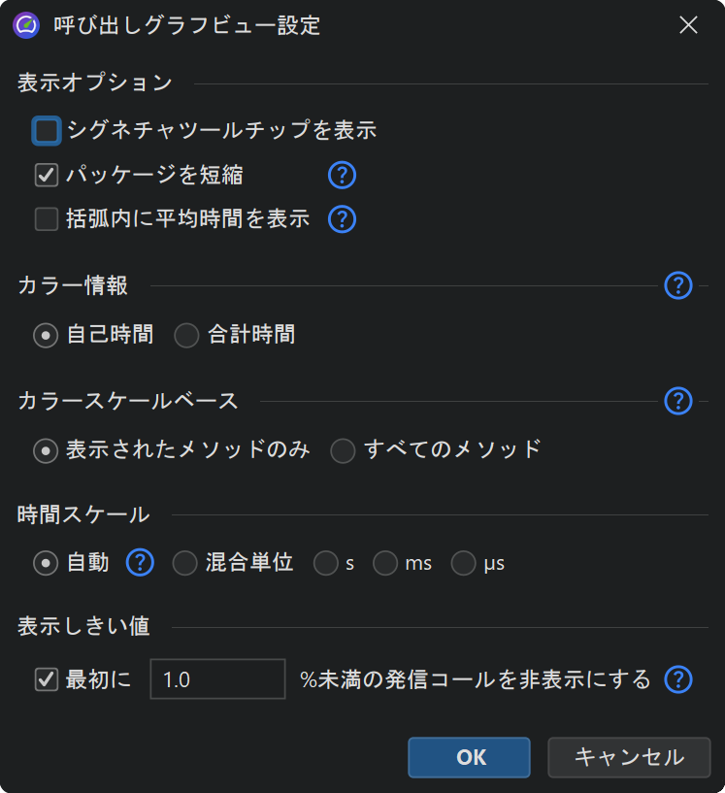This screenshot has width=725, height=793.
Task: Click the app icon in title bar
Action: [x=27, y=25]
